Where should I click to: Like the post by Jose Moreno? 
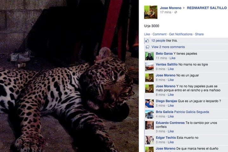(147, 34)
